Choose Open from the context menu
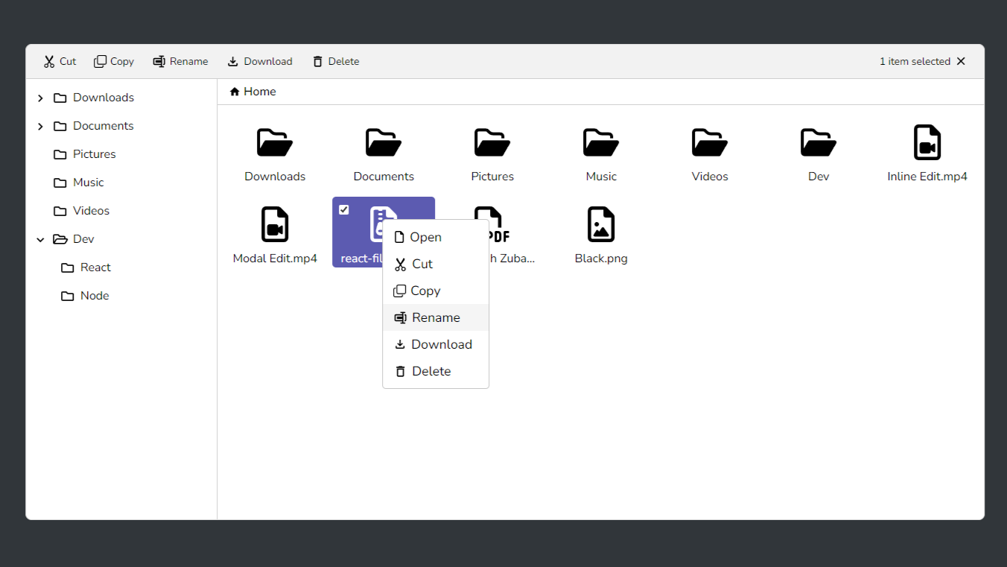The height and width of the screenshot is (567, 1007). tap(436, 237)
